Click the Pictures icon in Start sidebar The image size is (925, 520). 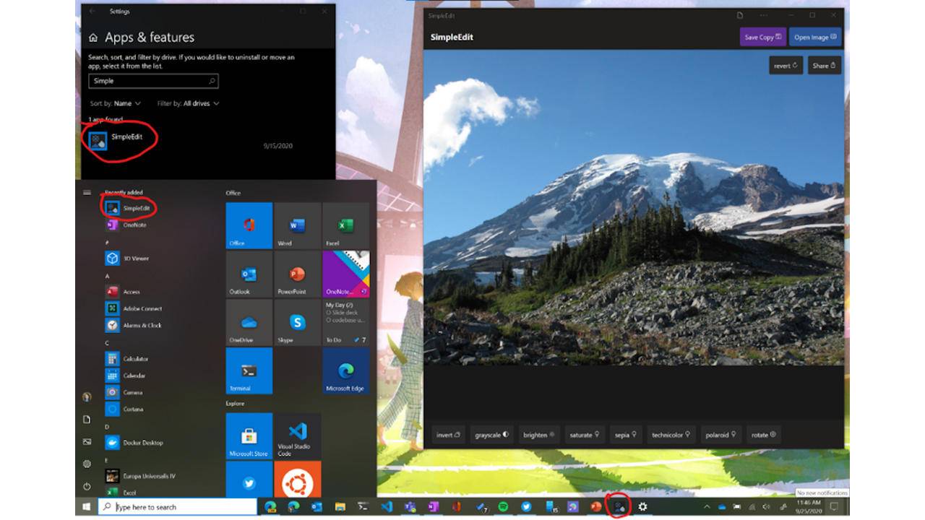(x=87, y=441)
